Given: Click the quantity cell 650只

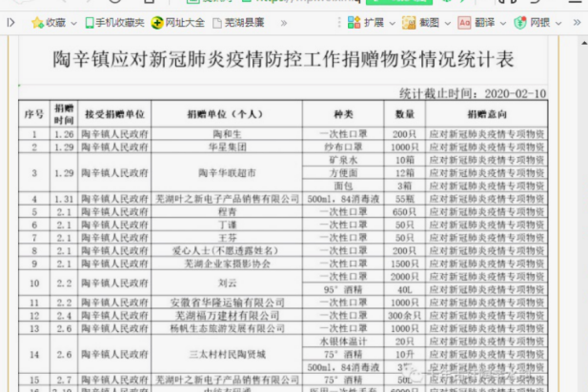Looking at the screenshot, I should pyautogui.click(x=405, y=211).
